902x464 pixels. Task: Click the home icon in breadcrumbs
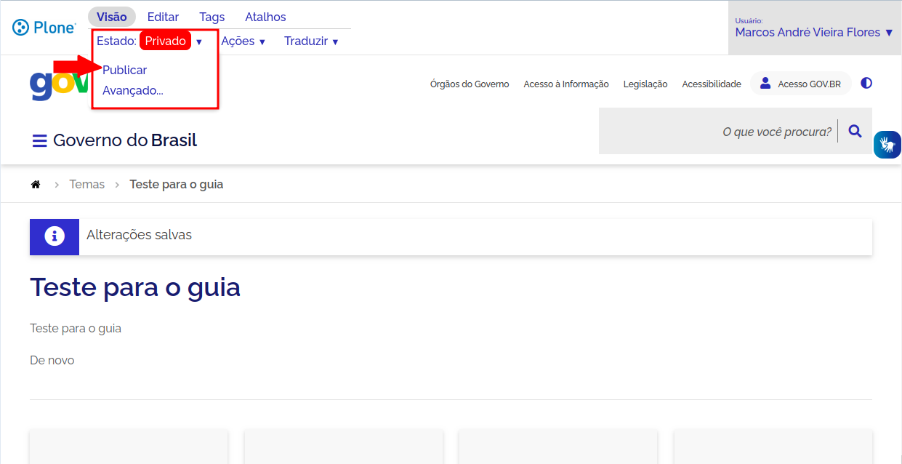[x=35, y=184]
